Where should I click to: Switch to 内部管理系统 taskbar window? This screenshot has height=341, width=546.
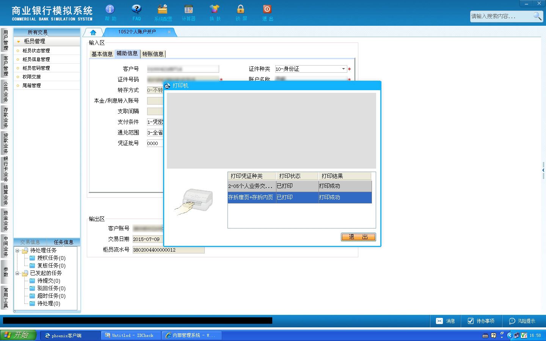191,335
